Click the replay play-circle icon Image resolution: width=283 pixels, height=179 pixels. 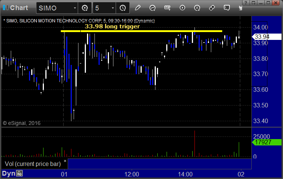[182, 8]
